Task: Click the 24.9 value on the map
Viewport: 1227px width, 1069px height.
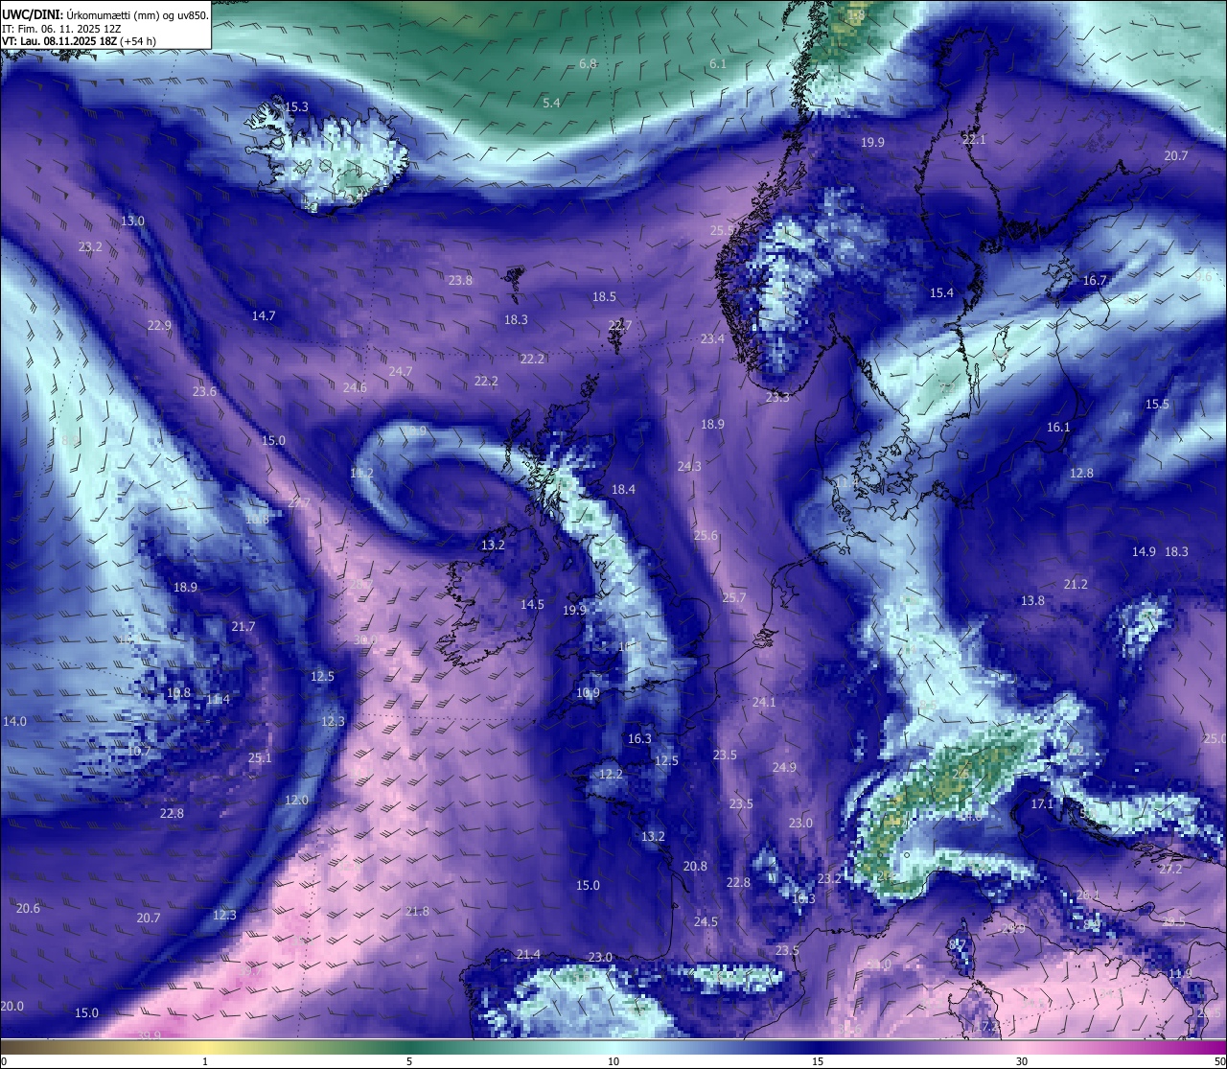Action: click(784, 767)
